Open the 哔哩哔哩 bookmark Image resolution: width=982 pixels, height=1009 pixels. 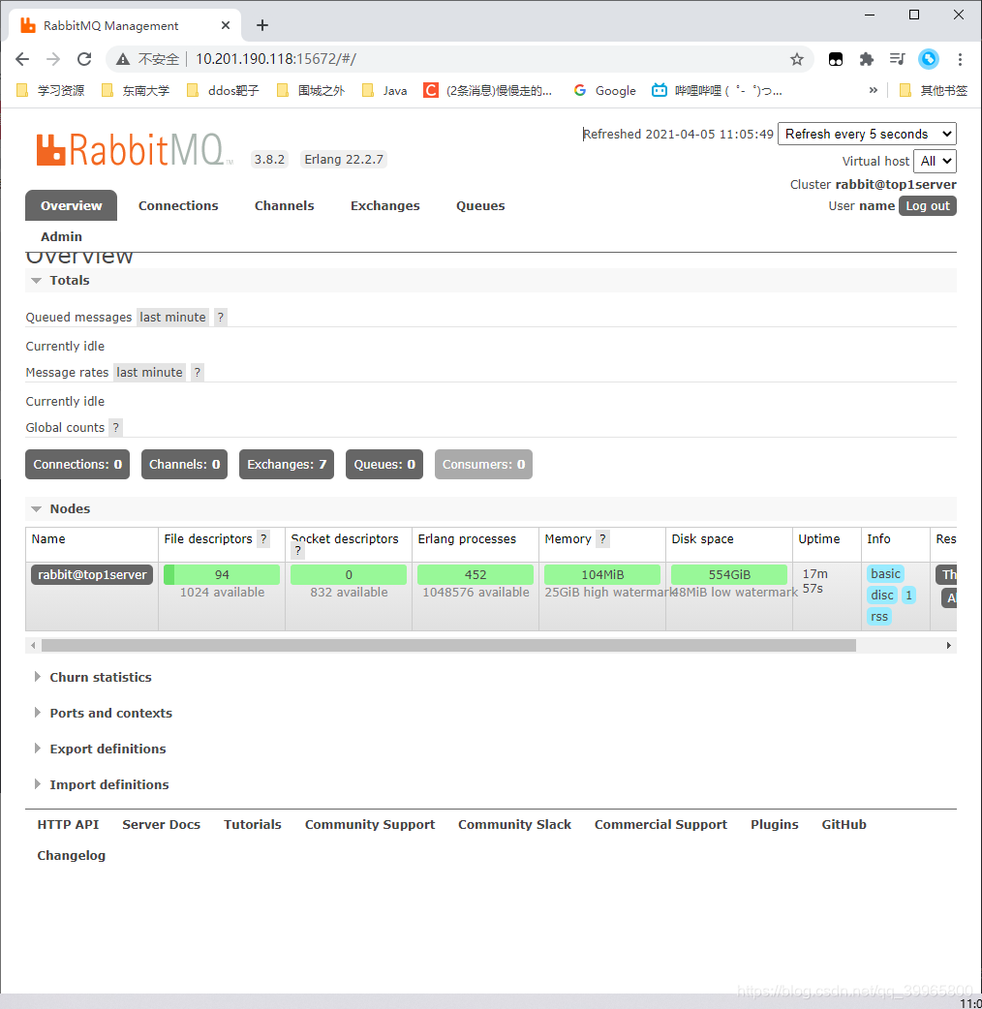pyautogui.click(x=717, y=91)
